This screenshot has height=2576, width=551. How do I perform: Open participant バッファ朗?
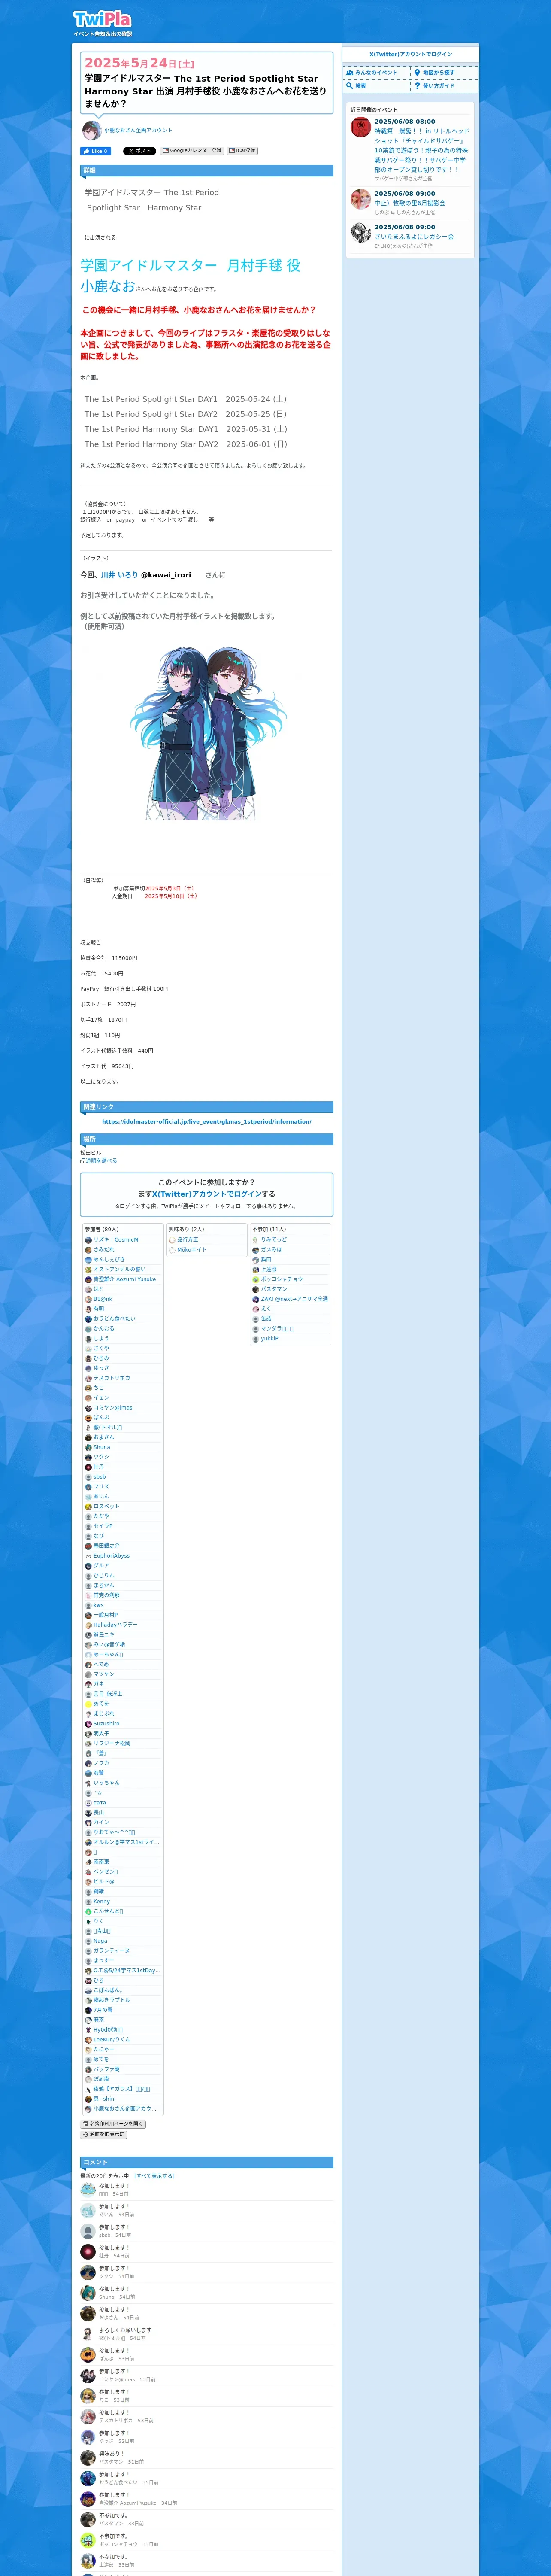pos(106,2069)
